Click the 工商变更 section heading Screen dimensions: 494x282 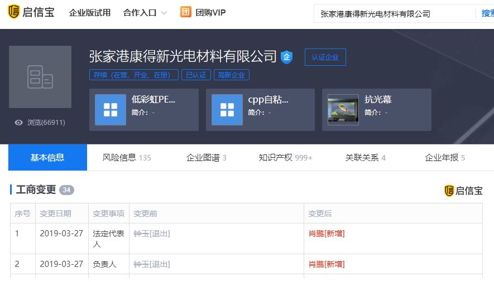click(36, 189)
